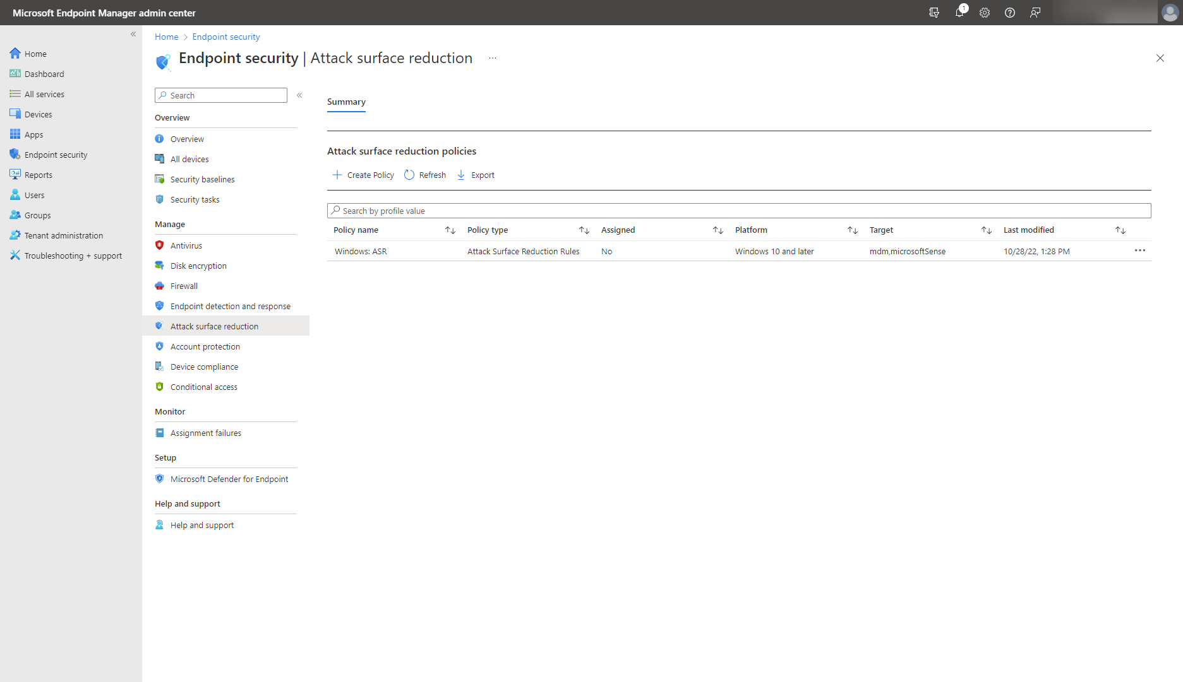The height and width of the screenshot is (682, 1183).
Task: Open the account avatar at top right
Action: point(1170,13)
